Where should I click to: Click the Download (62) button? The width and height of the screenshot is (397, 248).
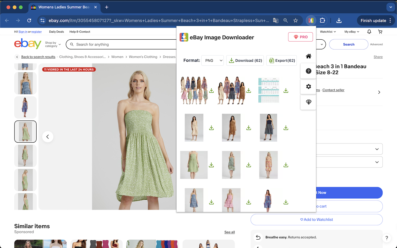[x=245, y=60]
